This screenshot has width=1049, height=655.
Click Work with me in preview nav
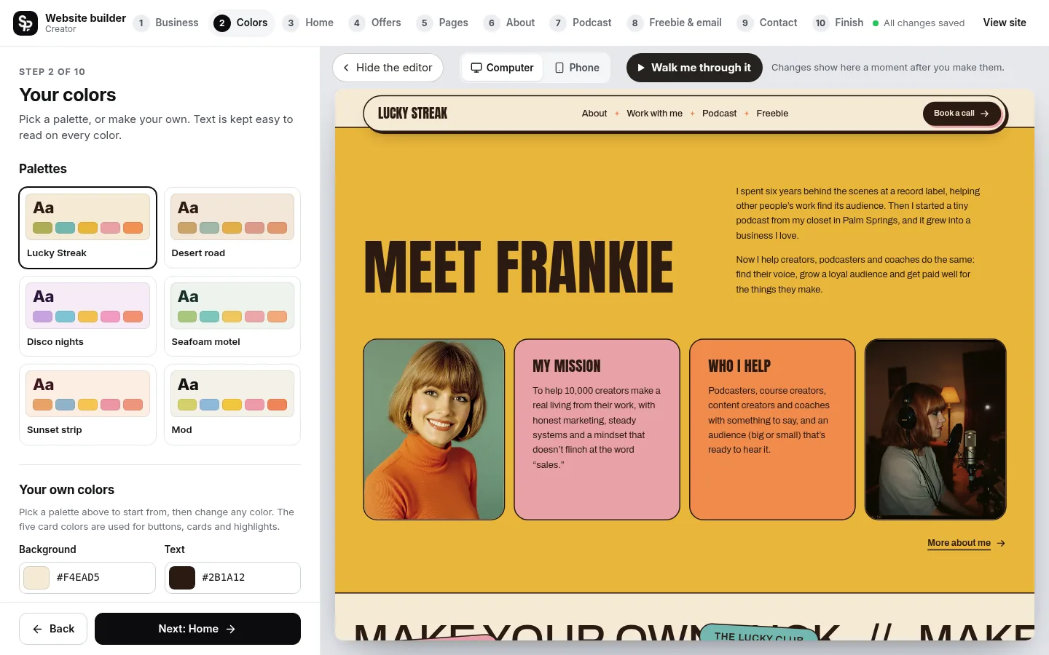click(655, 114)
